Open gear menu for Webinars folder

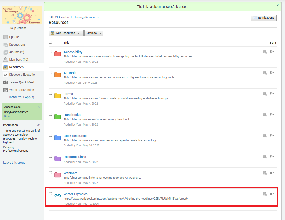pos(272,173)
